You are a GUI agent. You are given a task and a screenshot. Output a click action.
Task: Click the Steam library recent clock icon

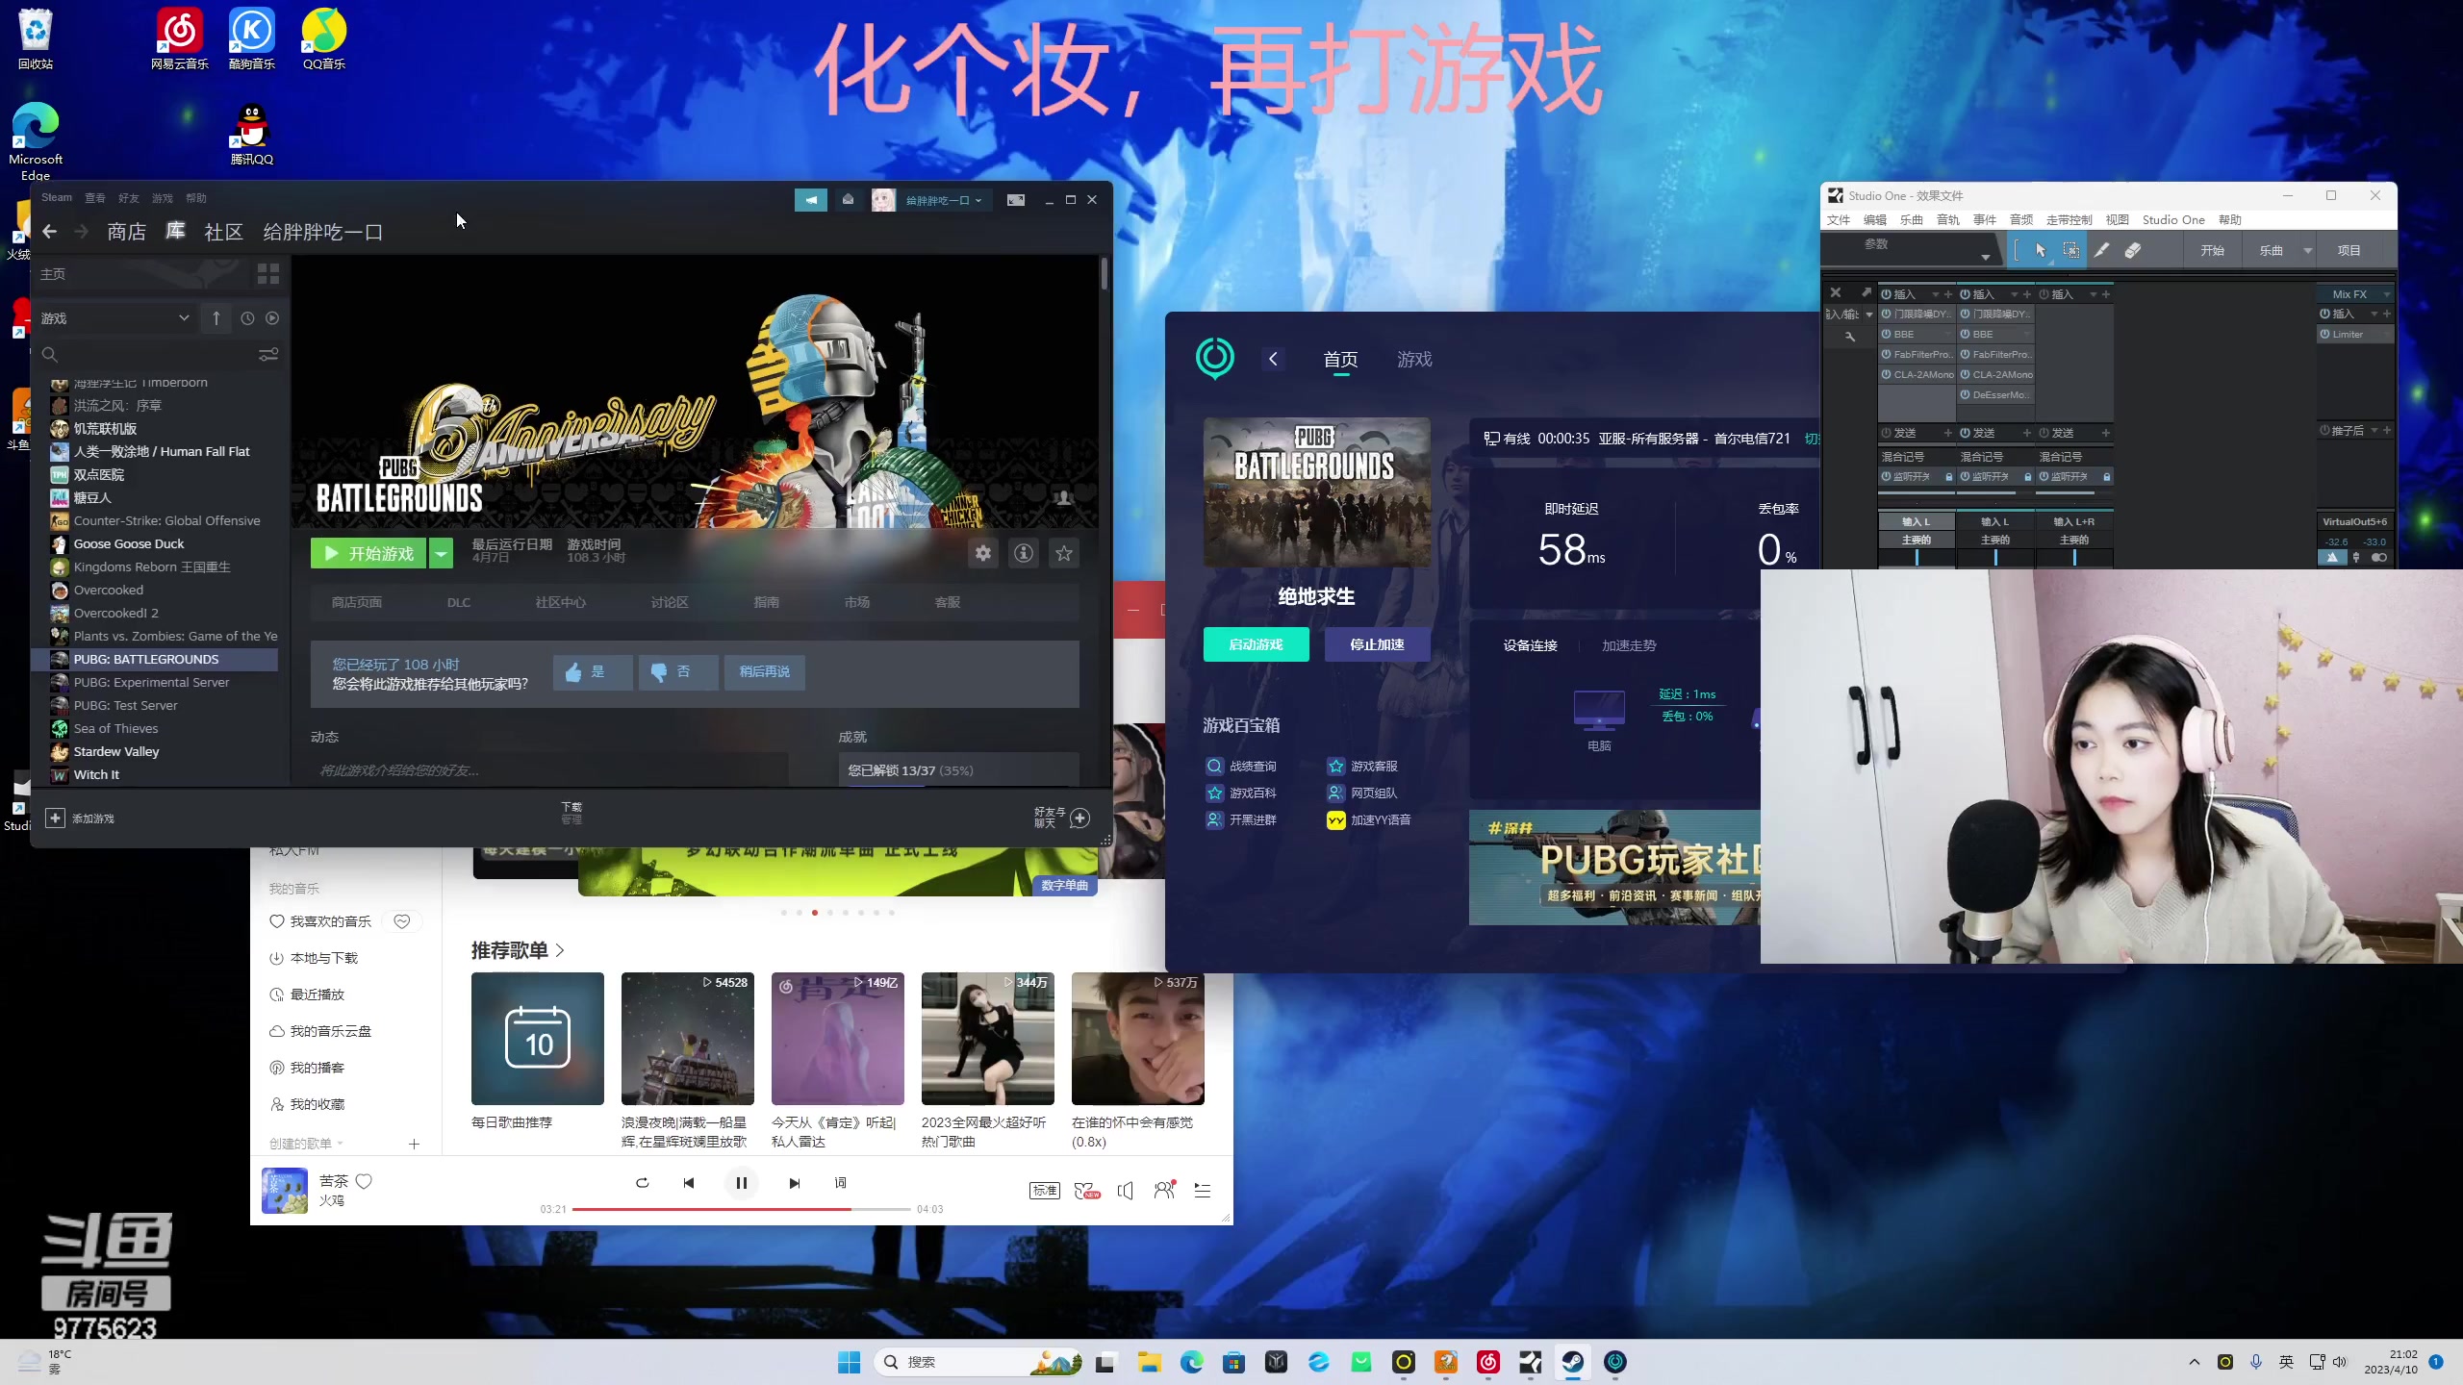click(247, 318)
